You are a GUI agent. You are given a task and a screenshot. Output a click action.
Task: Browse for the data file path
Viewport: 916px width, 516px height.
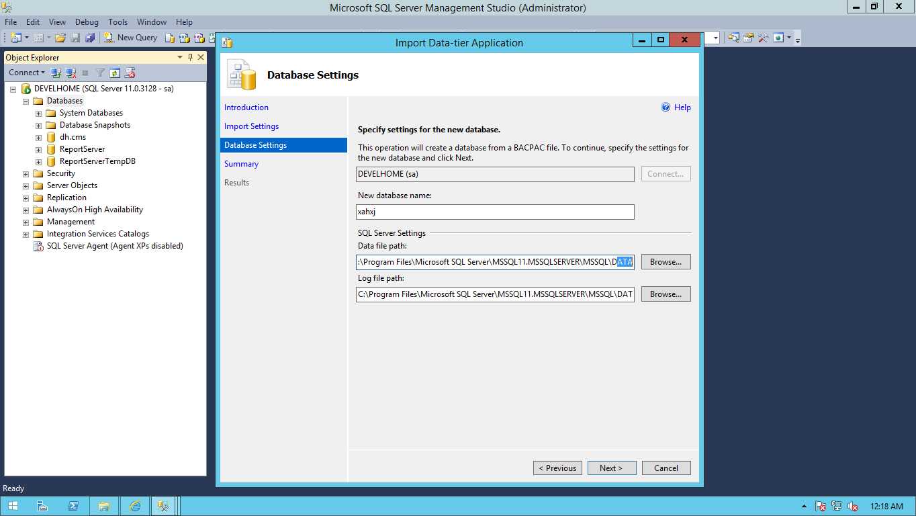666,262
